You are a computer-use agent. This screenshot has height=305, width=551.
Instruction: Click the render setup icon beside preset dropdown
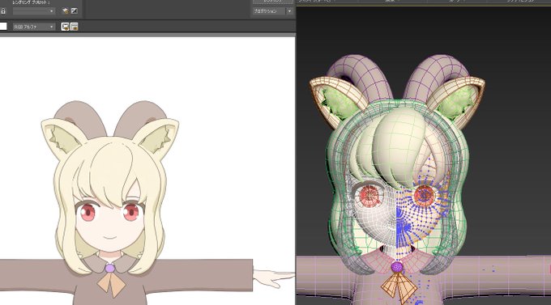[x=65, y=11]
